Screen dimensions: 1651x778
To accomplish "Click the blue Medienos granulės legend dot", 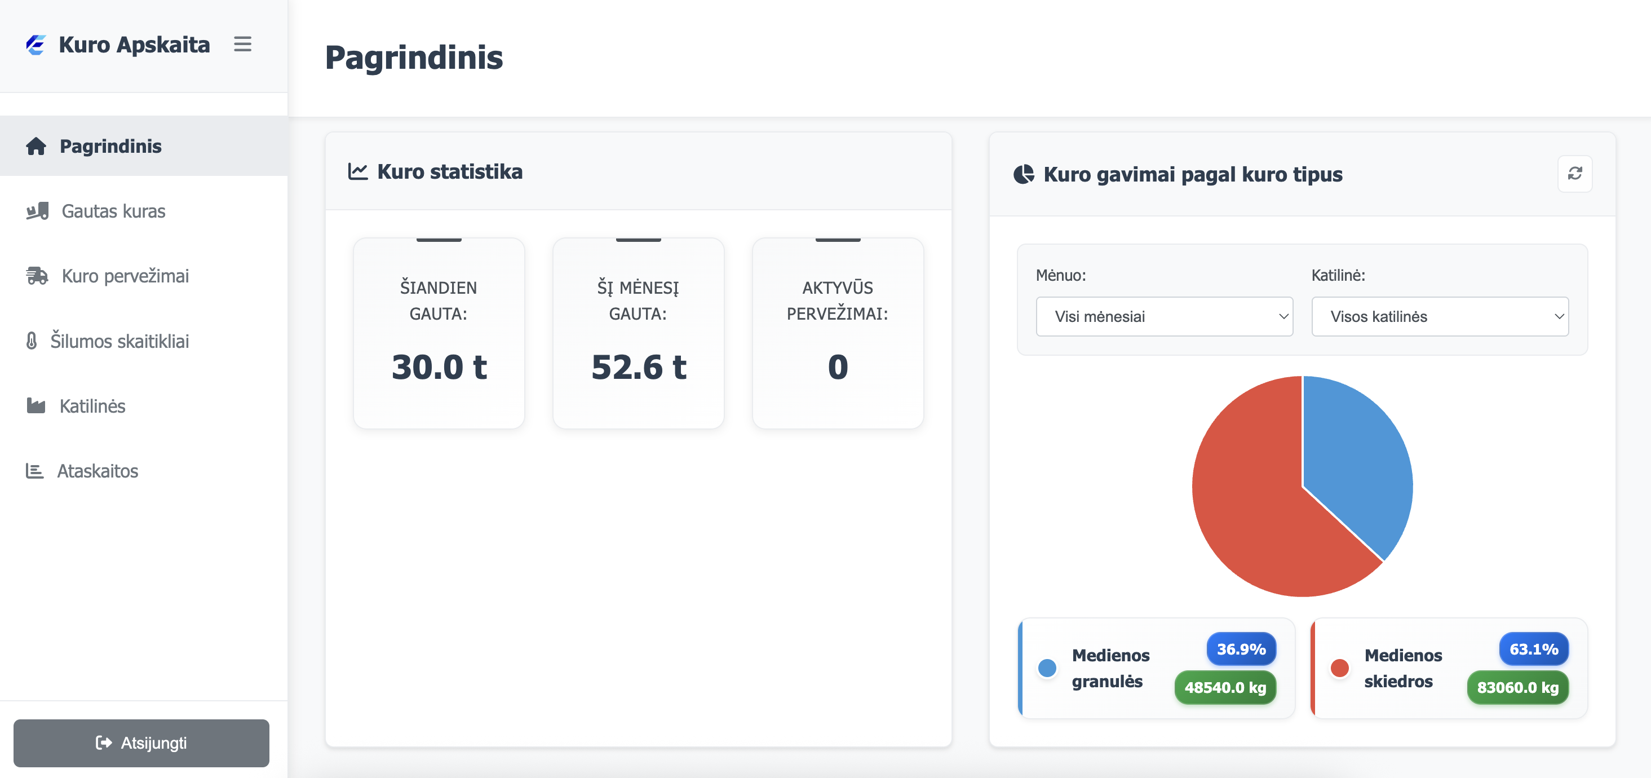I will pyautogui.click(x=1047, y=668).
